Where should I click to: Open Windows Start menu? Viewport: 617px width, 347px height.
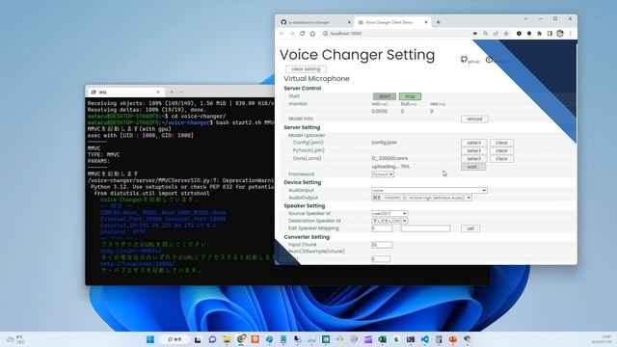click(x=150, y=339)
